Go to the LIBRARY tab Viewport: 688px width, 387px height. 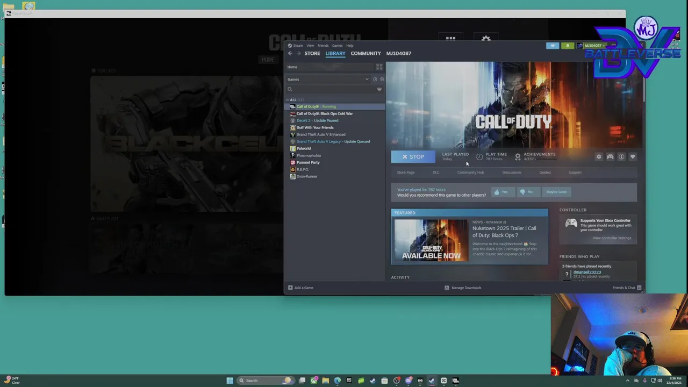coord(335,53)
